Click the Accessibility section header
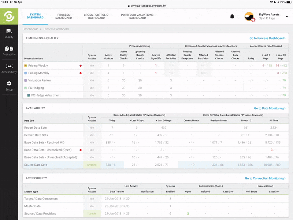 click(x=36, y=179)
